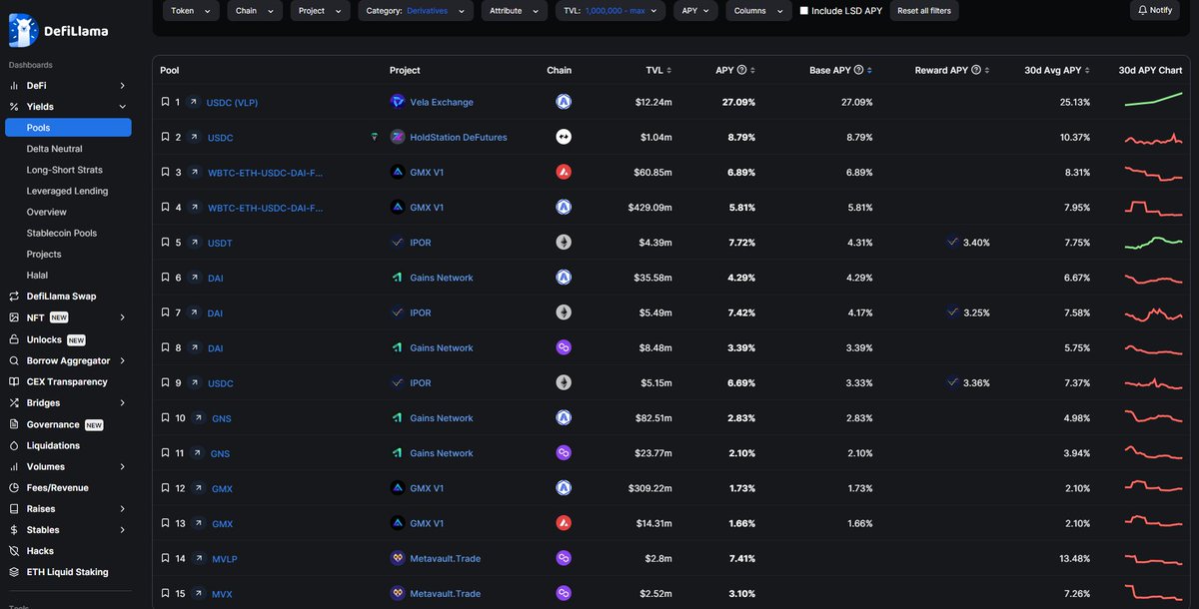The height and width of the screenshot is (609, 1199).
Task: Click the reward token icon beside 3.40%
Action: [952, 243]
